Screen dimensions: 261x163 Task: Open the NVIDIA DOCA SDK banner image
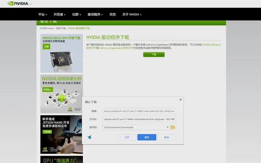point(61,53)
